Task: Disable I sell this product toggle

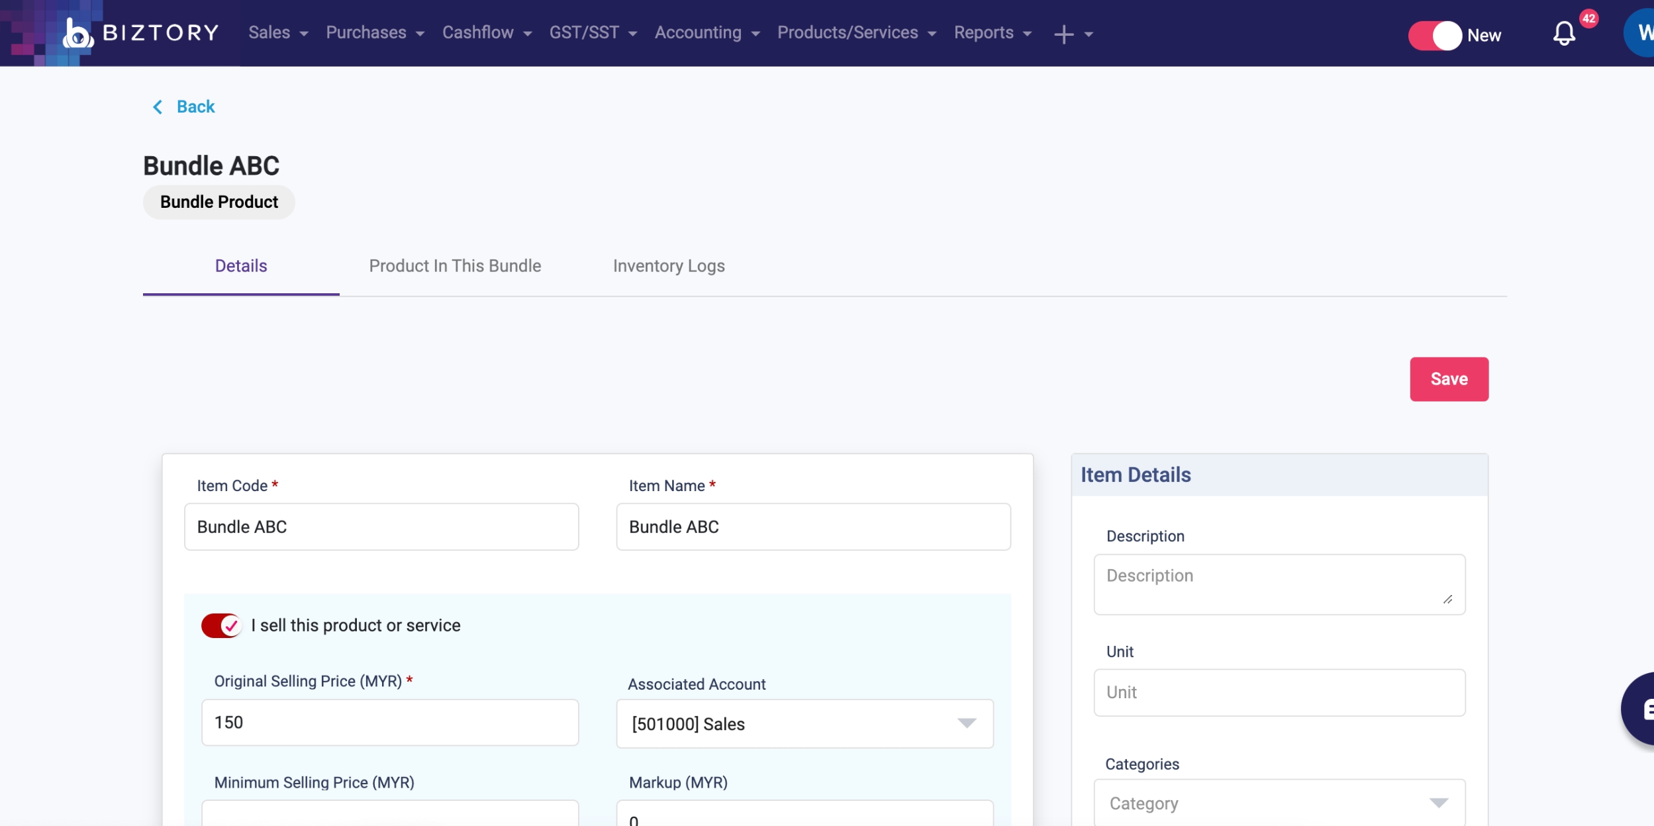Action: click(x=221, y=625)
